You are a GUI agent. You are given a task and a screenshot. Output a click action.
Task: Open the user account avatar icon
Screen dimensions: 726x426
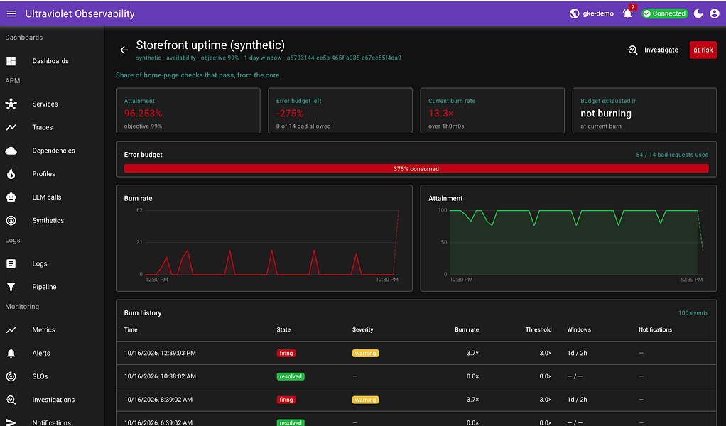[x=715, y=14]
